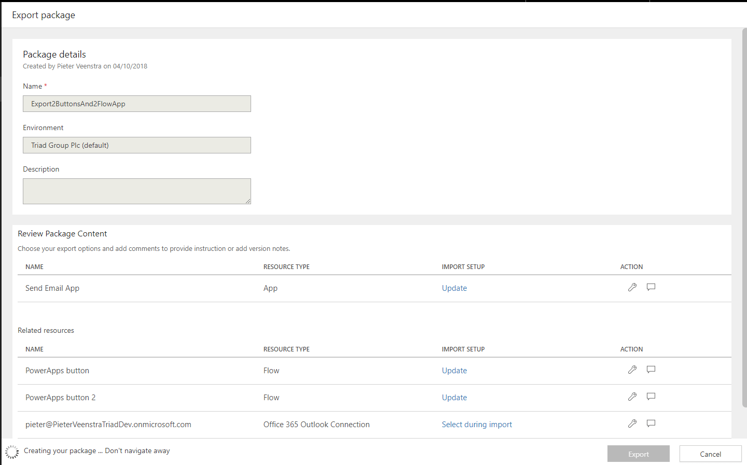Click Update link for PowerApps button 2
The width and height of the screenshot is (747, 465).
(x=454, y=398)
